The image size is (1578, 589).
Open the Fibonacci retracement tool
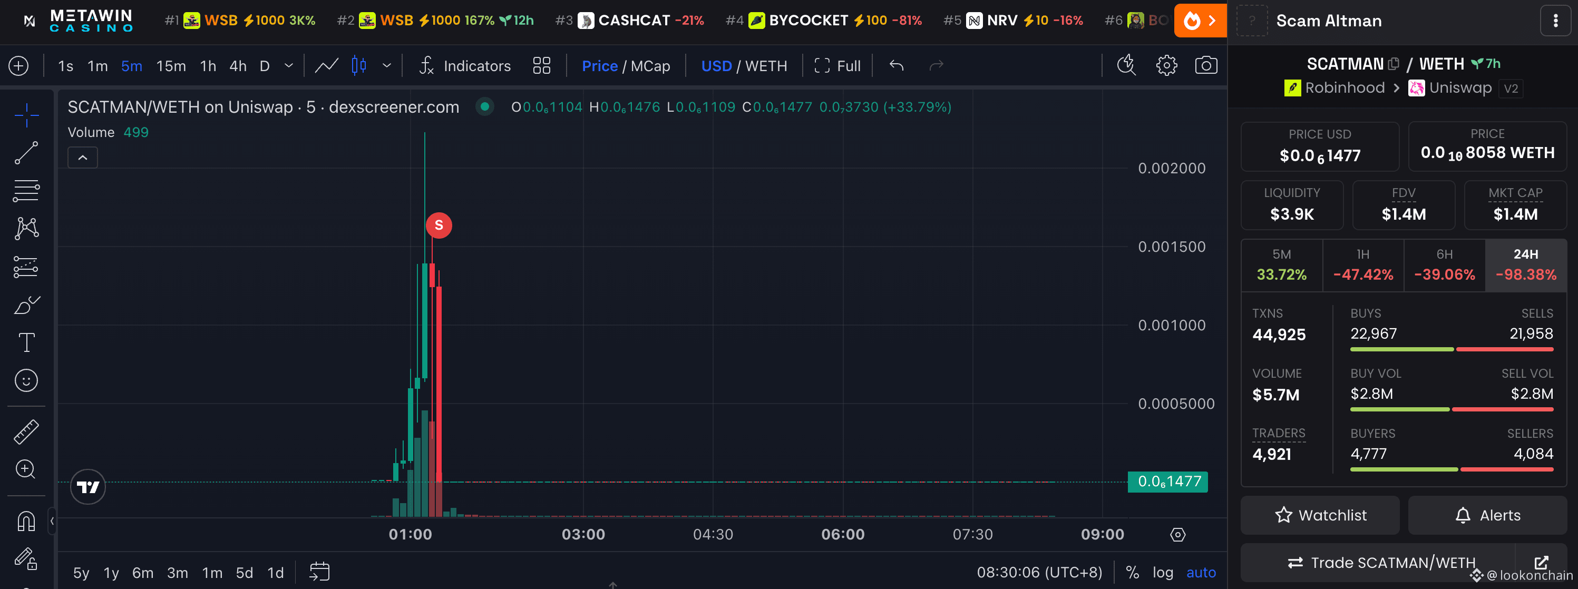26,190
